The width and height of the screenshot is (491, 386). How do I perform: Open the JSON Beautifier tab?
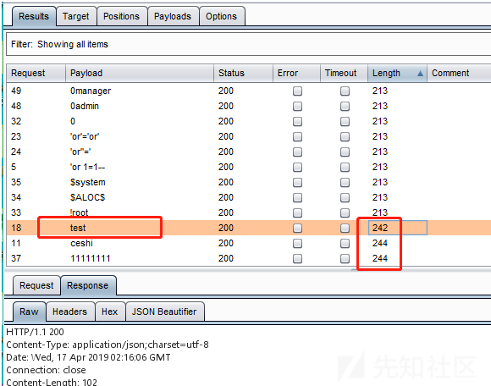point(164,312)
